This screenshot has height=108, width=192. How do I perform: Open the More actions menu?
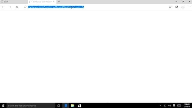point(189,7)
